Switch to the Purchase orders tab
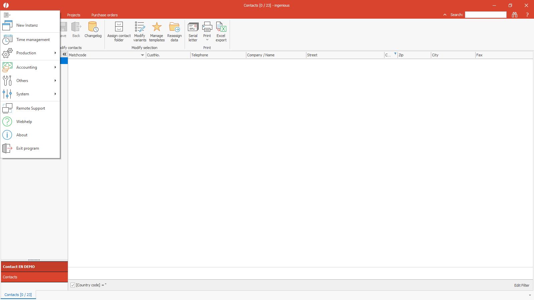534x300 pixels. [104, 15]
